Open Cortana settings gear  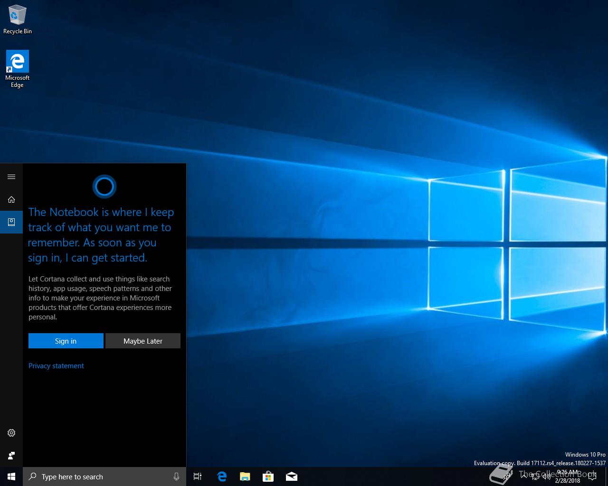[x=11, y=433]
